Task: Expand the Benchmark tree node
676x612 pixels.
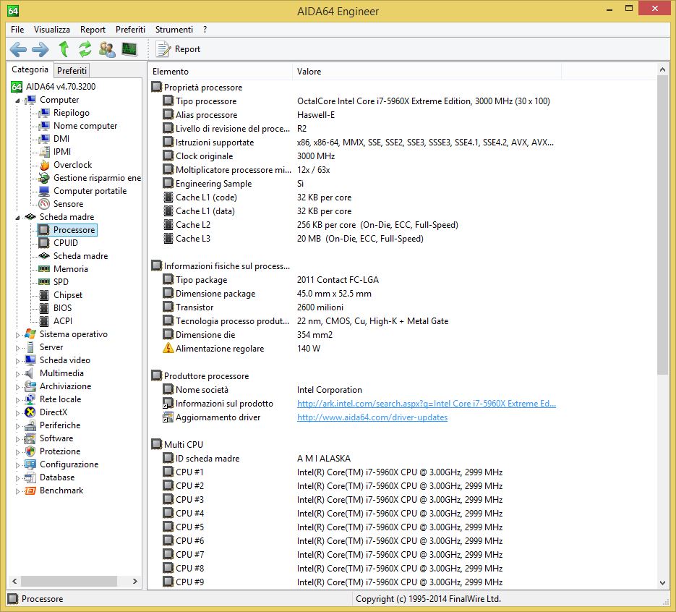Action: (x=19, y=491)
